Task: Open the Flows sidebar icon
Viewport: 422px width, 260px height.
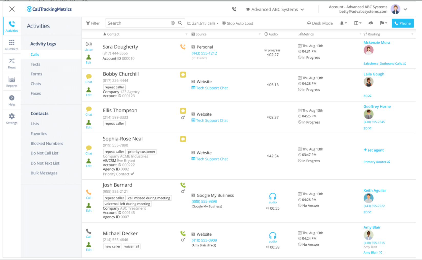Action: 12,63
